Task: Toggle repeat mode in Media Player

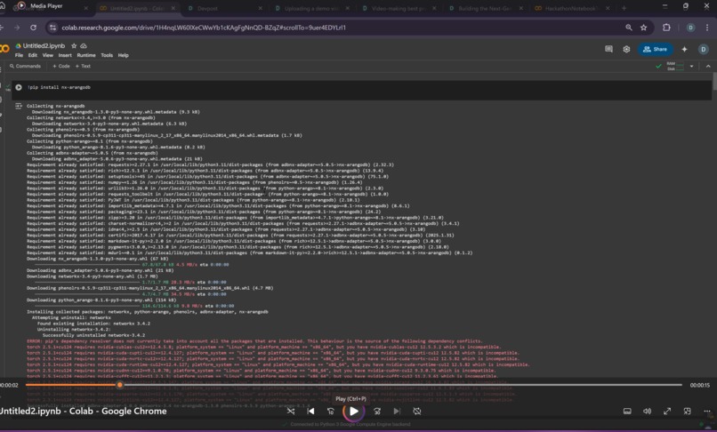Action: [417, 412]
